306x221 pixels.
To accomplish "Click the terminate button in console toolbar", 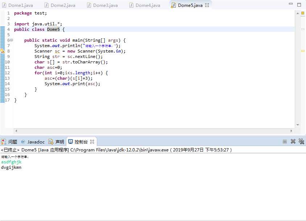I will (x=285, y=142).
